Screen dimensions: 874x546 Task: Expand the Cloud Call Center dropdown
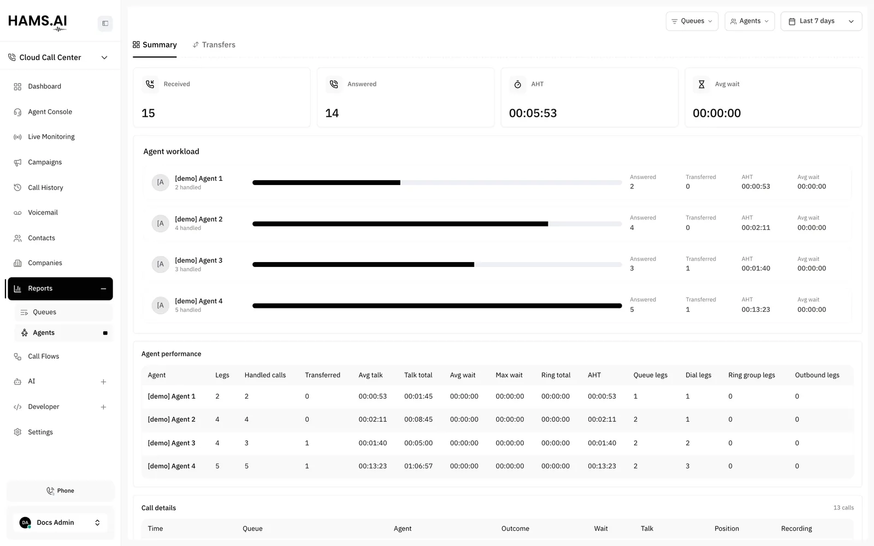tap(104, 58)
